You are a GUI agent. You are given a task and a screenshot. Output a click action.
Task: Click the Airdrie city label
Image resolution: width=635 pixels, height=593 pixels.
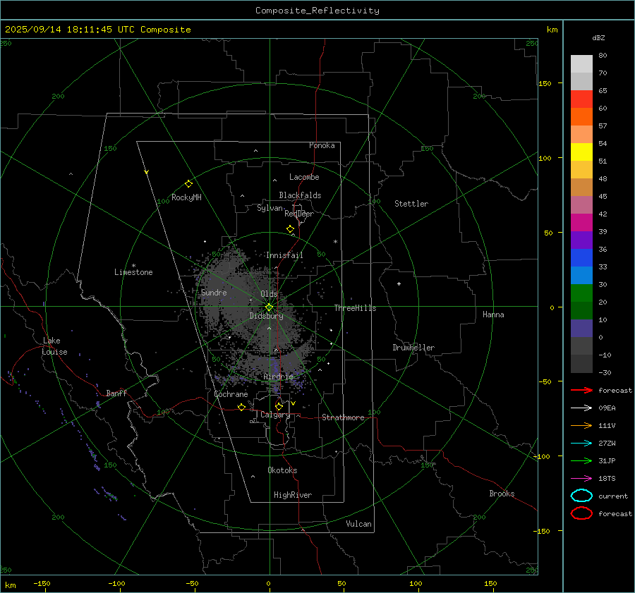pyautogui.click(x=278, y=377)
